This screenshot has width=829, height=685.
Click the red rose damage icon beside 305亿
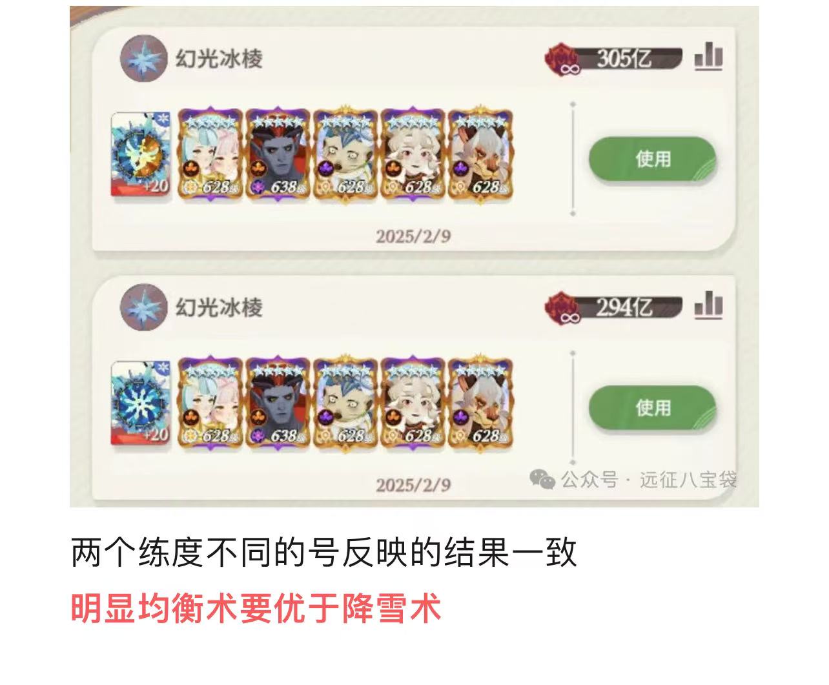tap(561, 58)
